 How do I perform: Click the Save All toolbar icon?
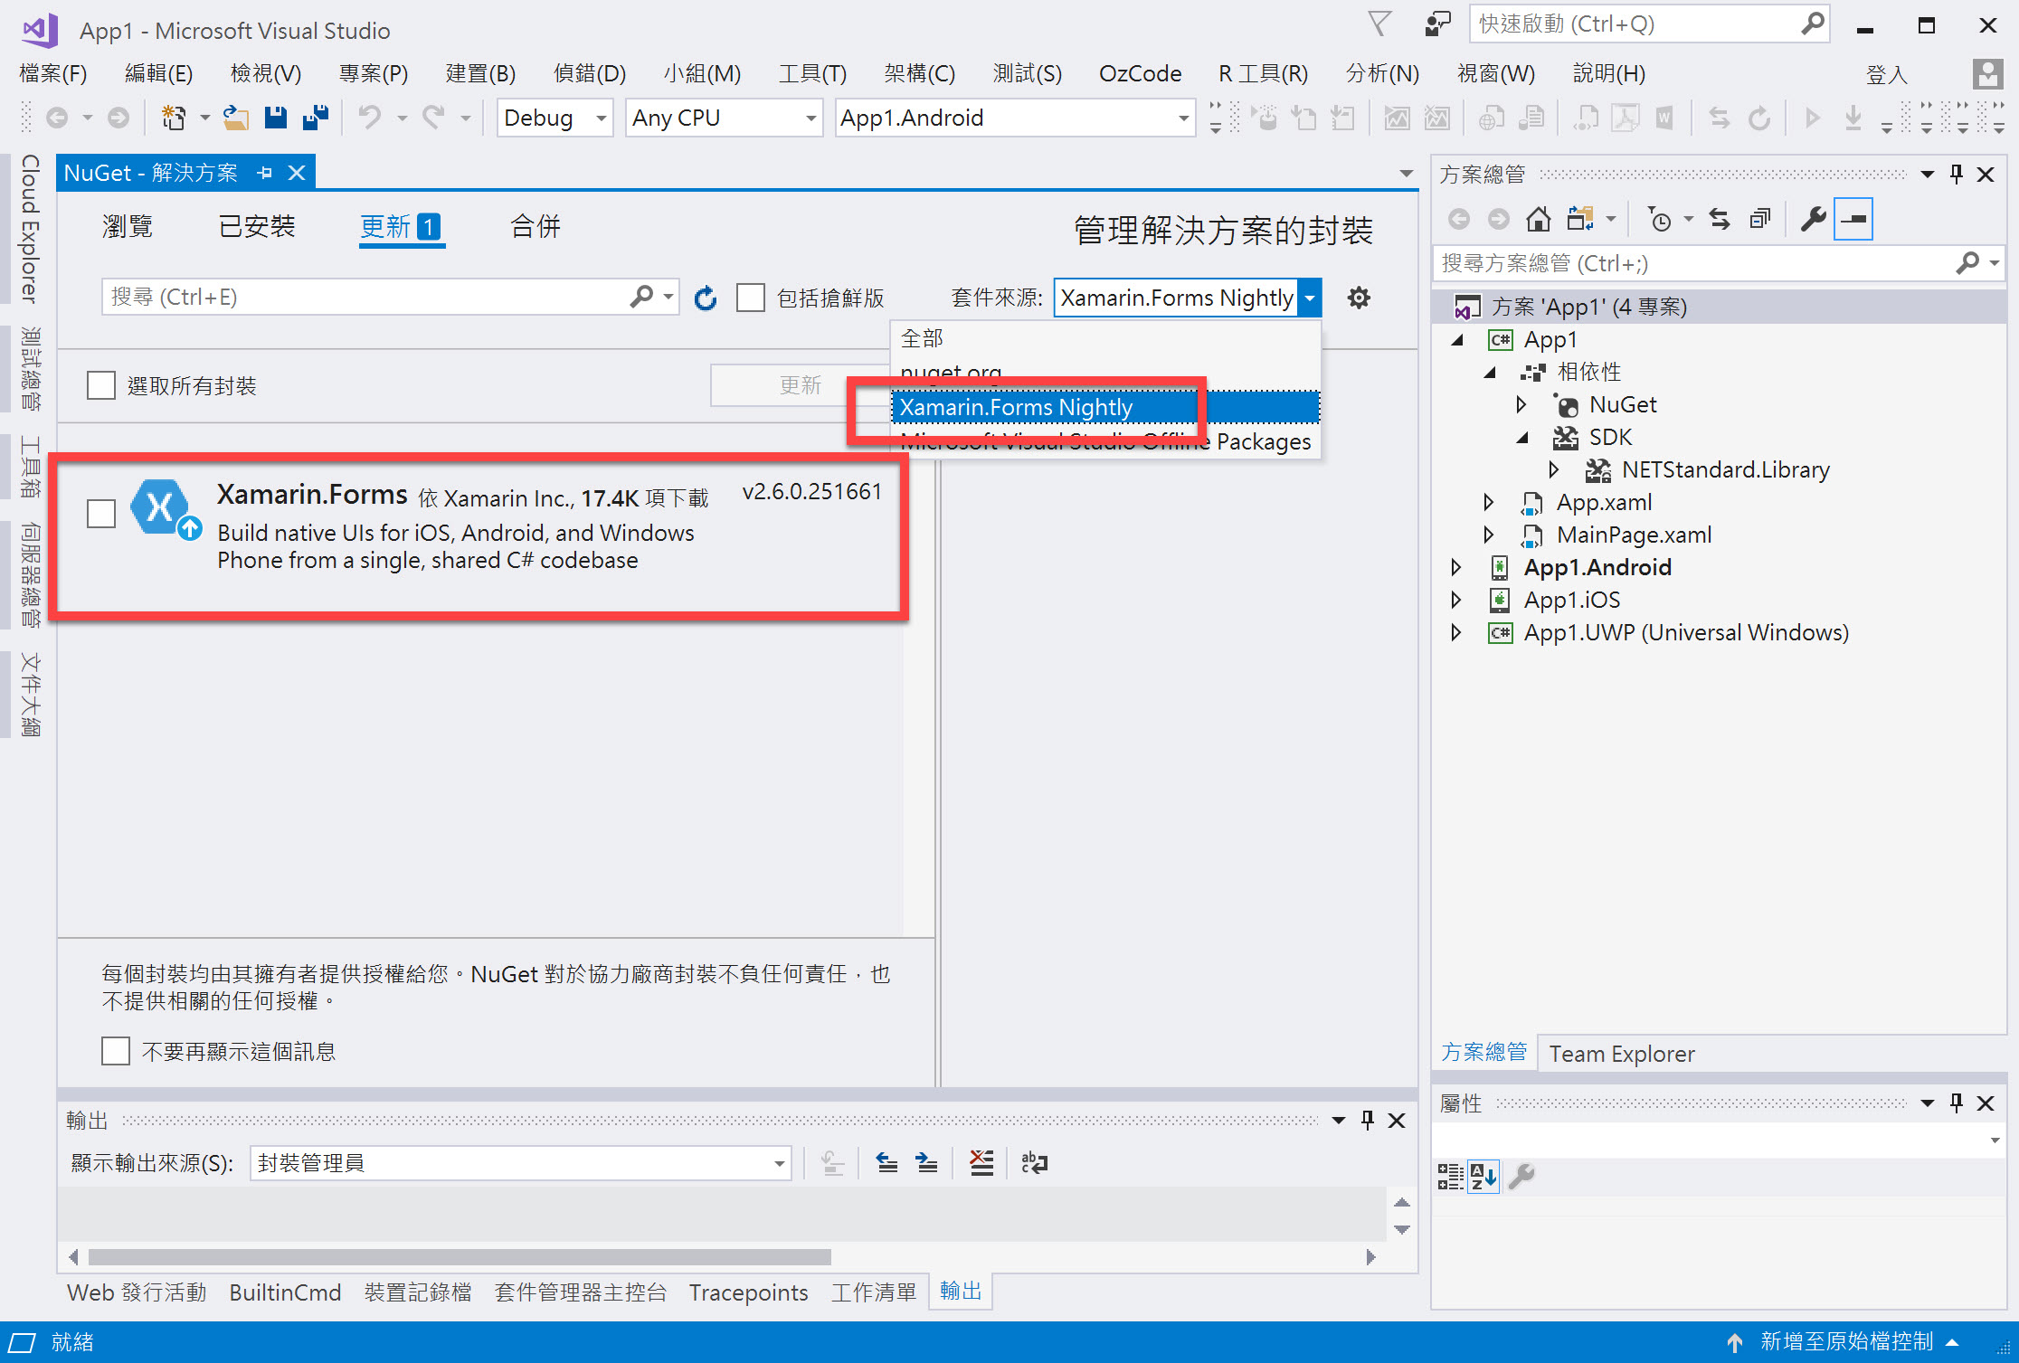coord(316,118)
